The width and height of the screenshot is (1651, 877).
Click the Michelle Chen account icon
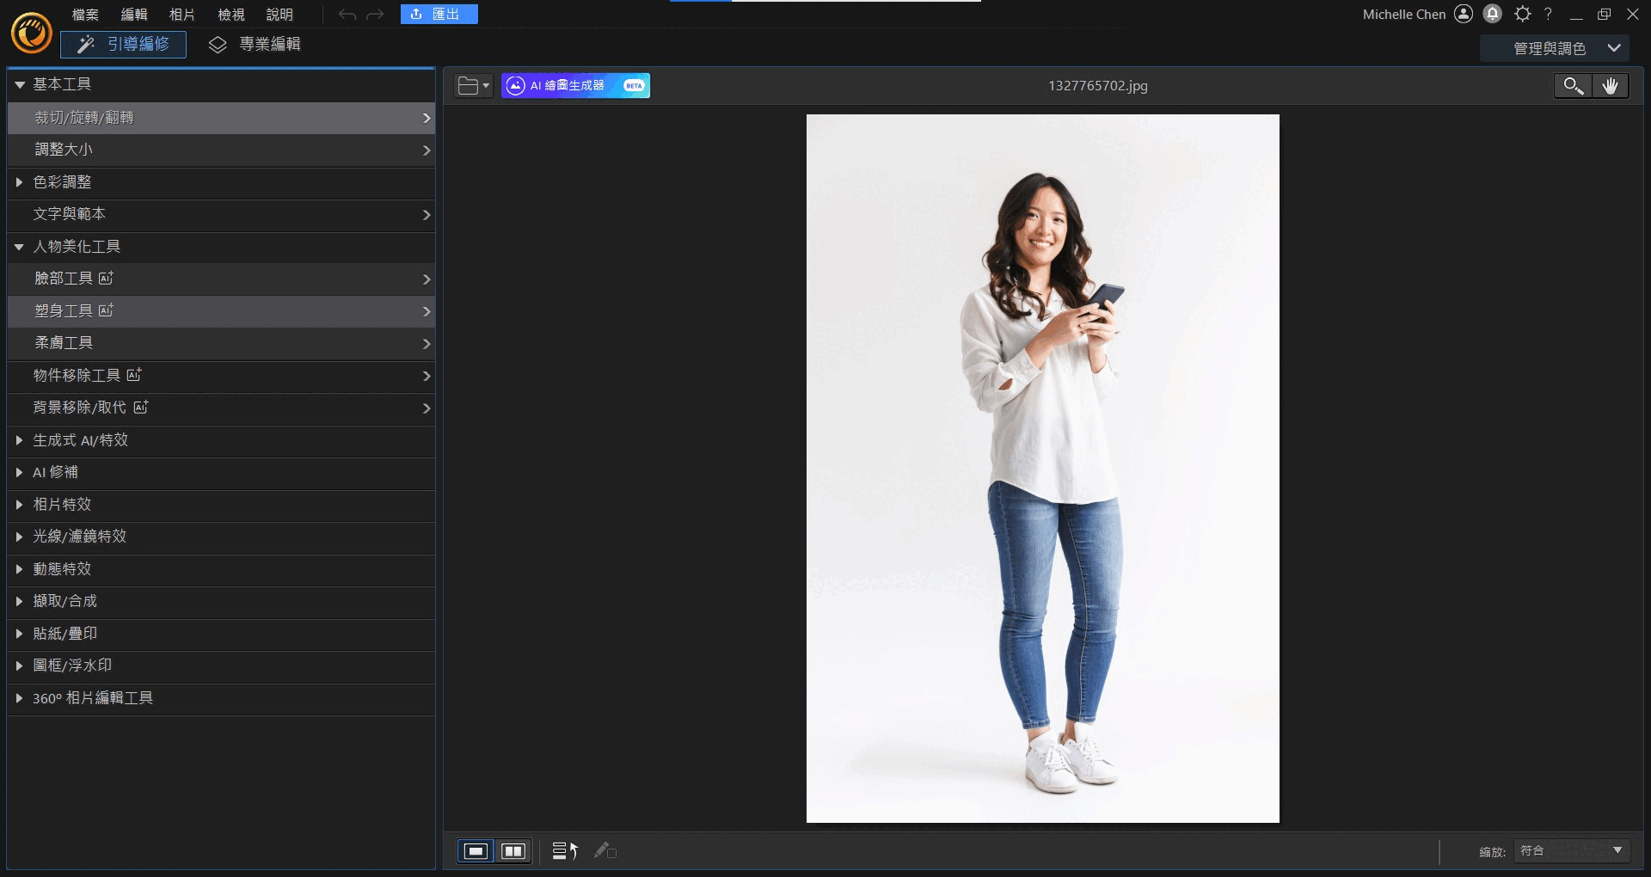click(x=1464, y=14)
